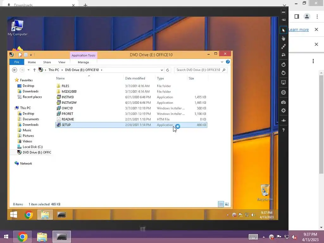The image size is (324, 243).
Task: Launch Chrome from remote taskbar
Action: tap(29, 215)
